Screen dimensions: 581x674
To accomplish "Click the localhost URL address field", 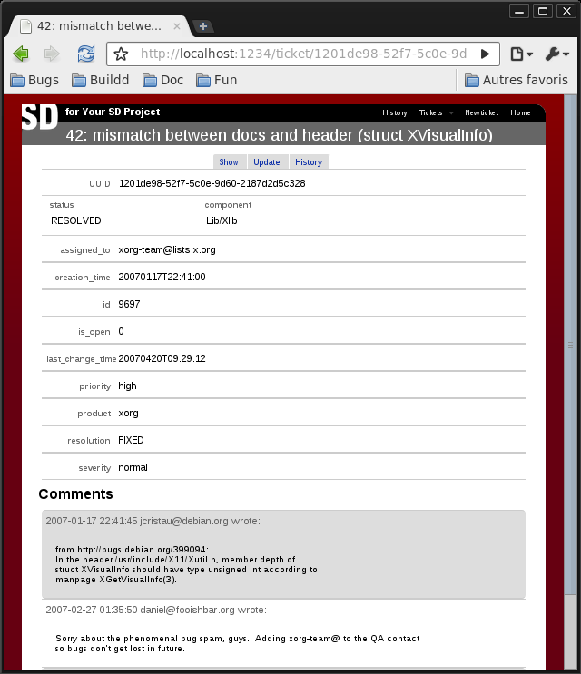I will (x=303, y=54).
